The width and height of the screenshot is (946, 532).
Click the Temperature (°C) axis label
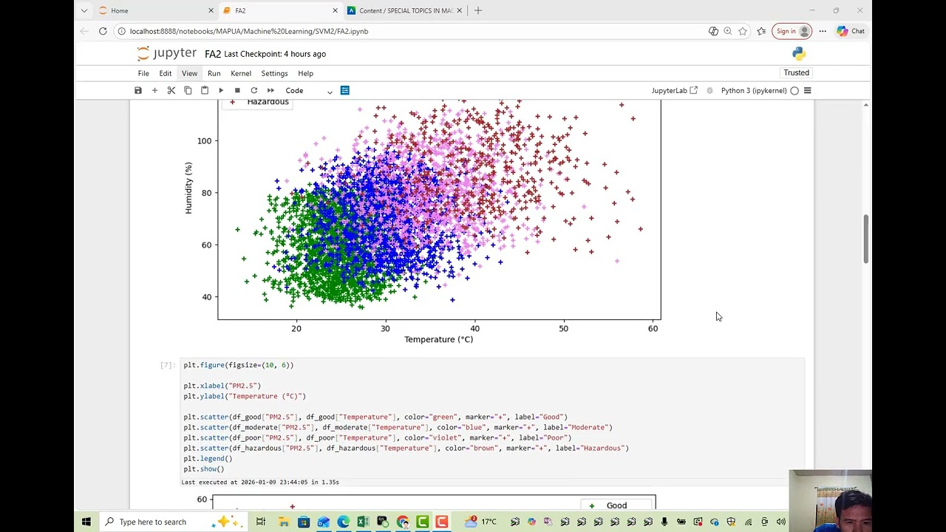point(438,339)
